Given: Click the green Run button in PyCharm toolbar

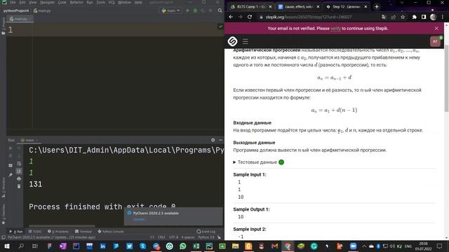Looking at the screenshot, I should 187,10.
